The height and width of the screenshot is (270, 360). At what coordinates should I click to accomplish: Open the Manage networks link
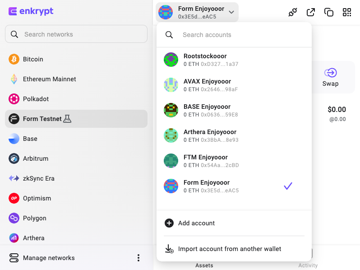coord(49,258)
